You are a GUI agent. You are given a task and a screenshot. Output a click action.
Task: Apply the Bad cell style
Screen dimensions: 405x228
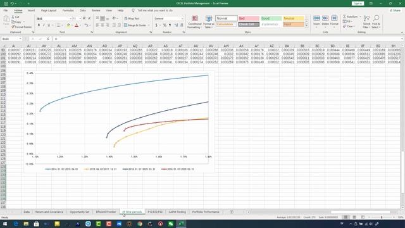point(249,18)
